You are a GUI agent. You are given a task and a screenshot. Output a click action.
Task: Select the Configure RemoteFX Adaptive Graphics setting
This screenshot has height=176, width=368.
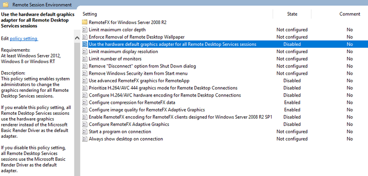tap(129, 124)
